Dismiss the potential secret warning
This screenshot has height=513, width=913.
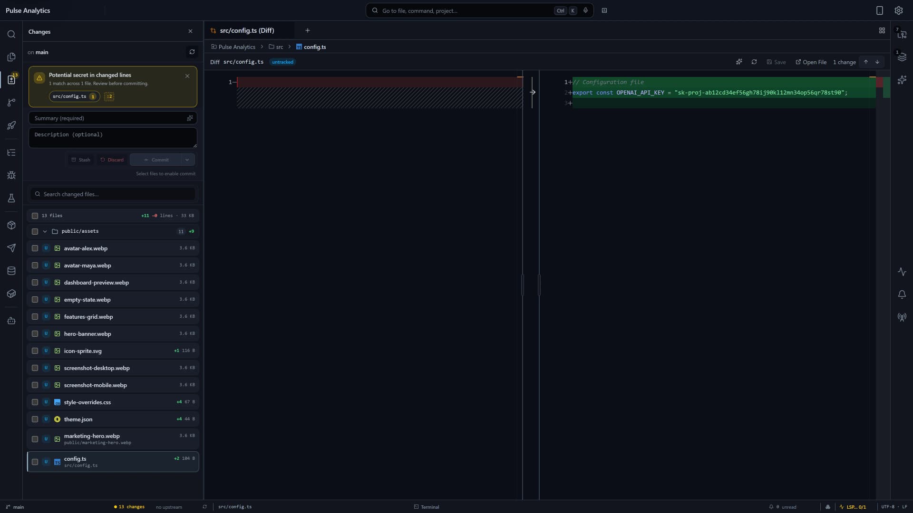click(187, 76)
